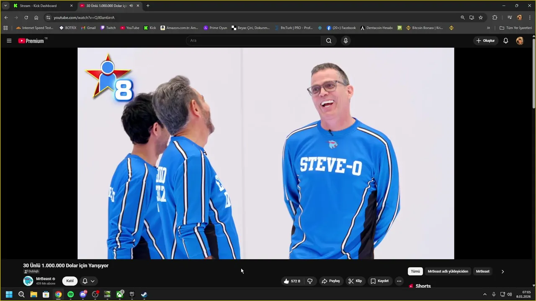Start voice search with microphone icon
Viewport: 536px width, 301px height.
click(x=345, y=41)
